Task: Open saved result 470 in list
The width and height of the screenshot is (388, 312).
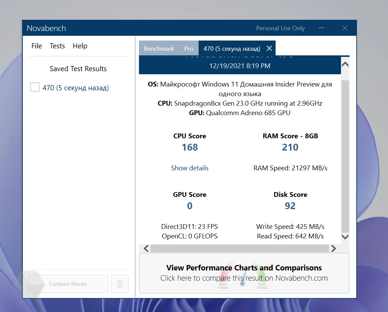Action: point(76,88)
